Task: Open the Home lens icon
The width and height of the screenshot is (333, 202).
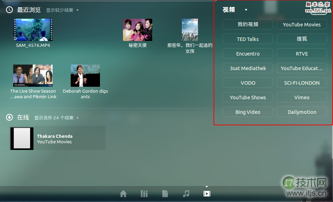Action: coord(123,194)
